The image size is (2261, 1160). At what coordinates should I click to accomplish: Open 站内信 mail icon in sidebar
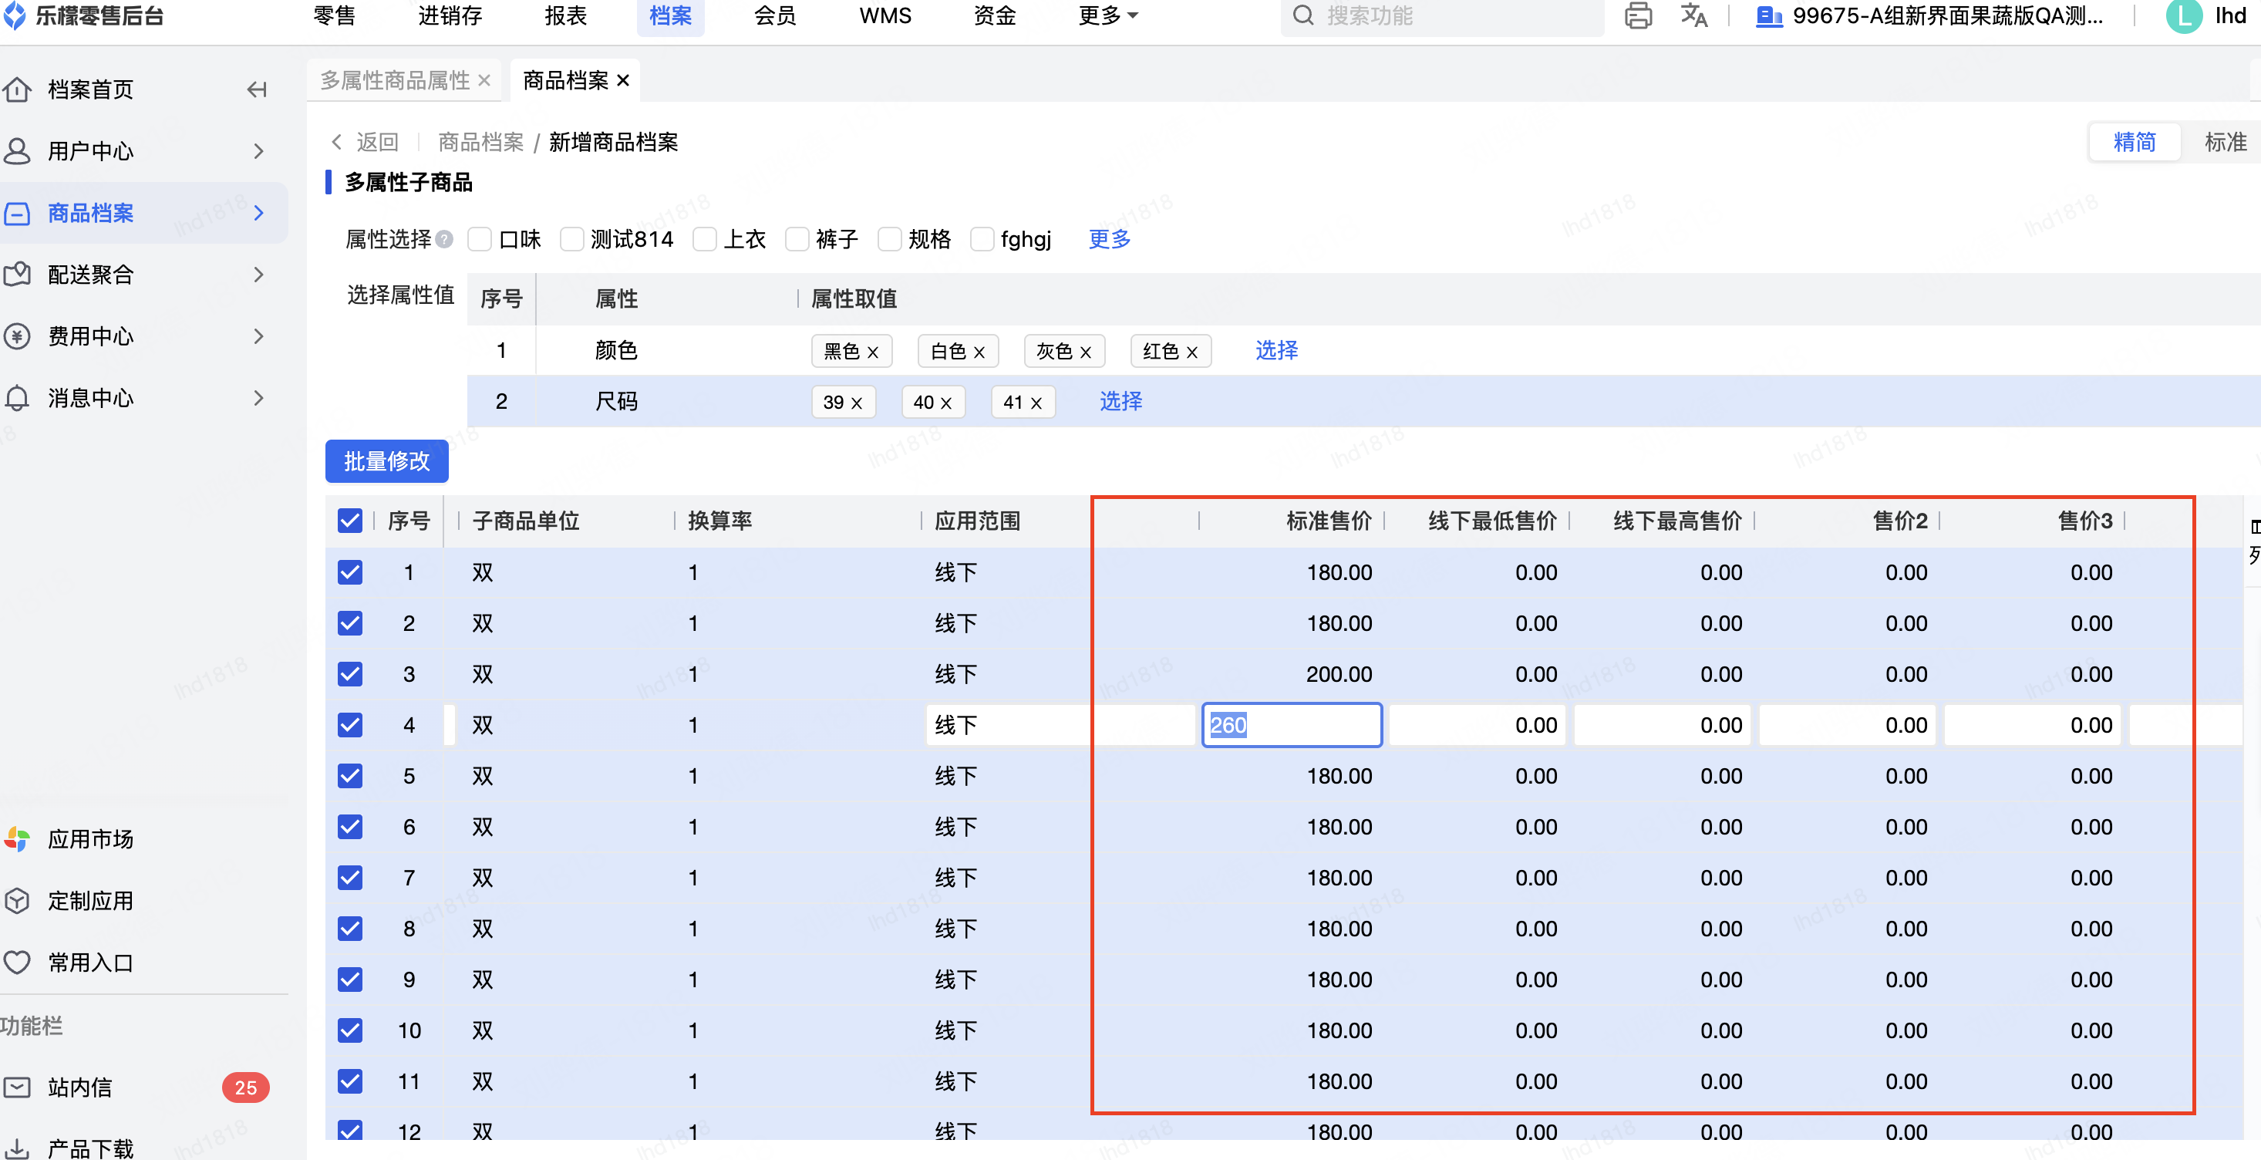coord(18,1087)
